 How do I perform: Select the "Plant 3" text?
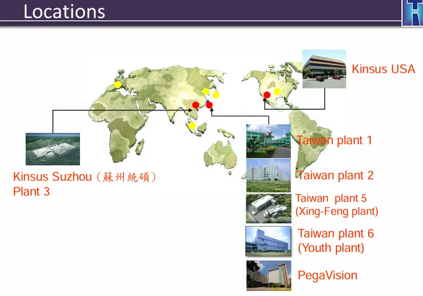point(31,191)
